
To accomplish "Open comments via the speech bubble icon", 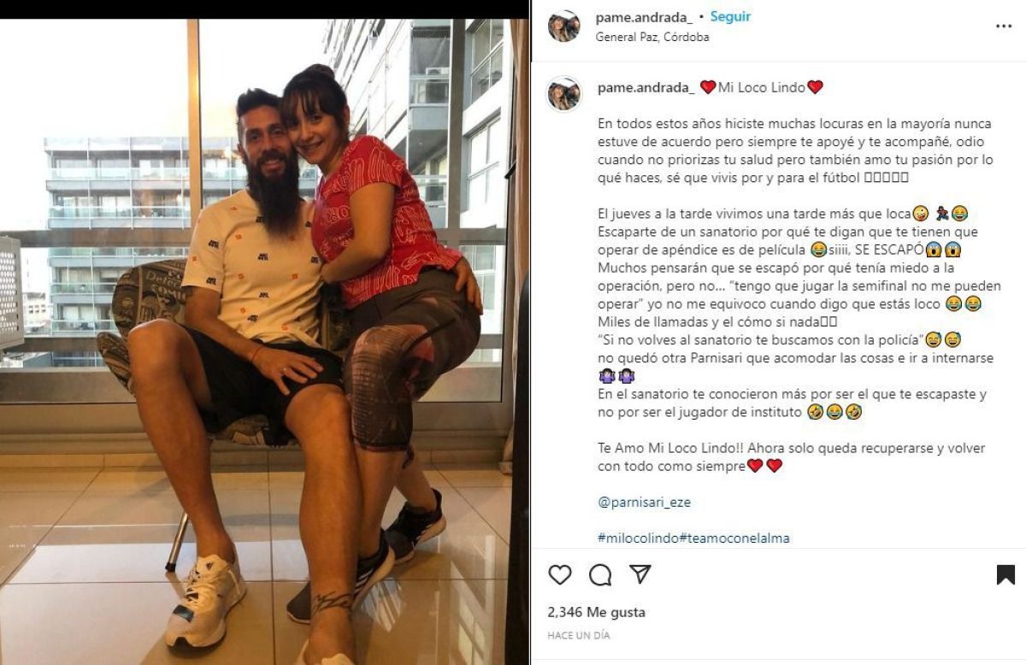I will [x=600, y=574].
